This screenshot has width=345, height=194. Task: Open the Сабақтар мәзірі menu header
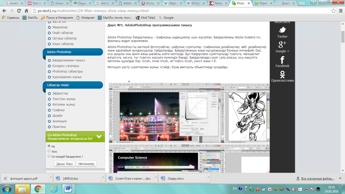(73, 85)
